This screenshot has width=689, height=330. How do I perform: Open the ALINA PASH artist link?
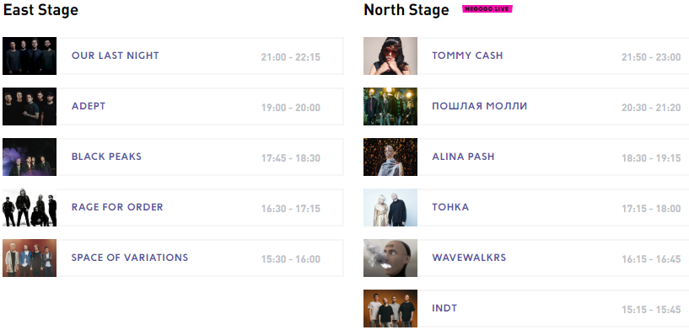click(x=463, y=157)
